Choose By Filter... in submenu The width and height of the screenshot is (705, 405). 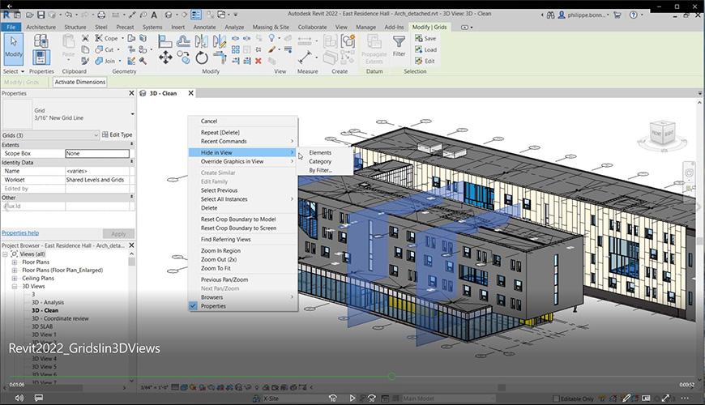(321, 170)
